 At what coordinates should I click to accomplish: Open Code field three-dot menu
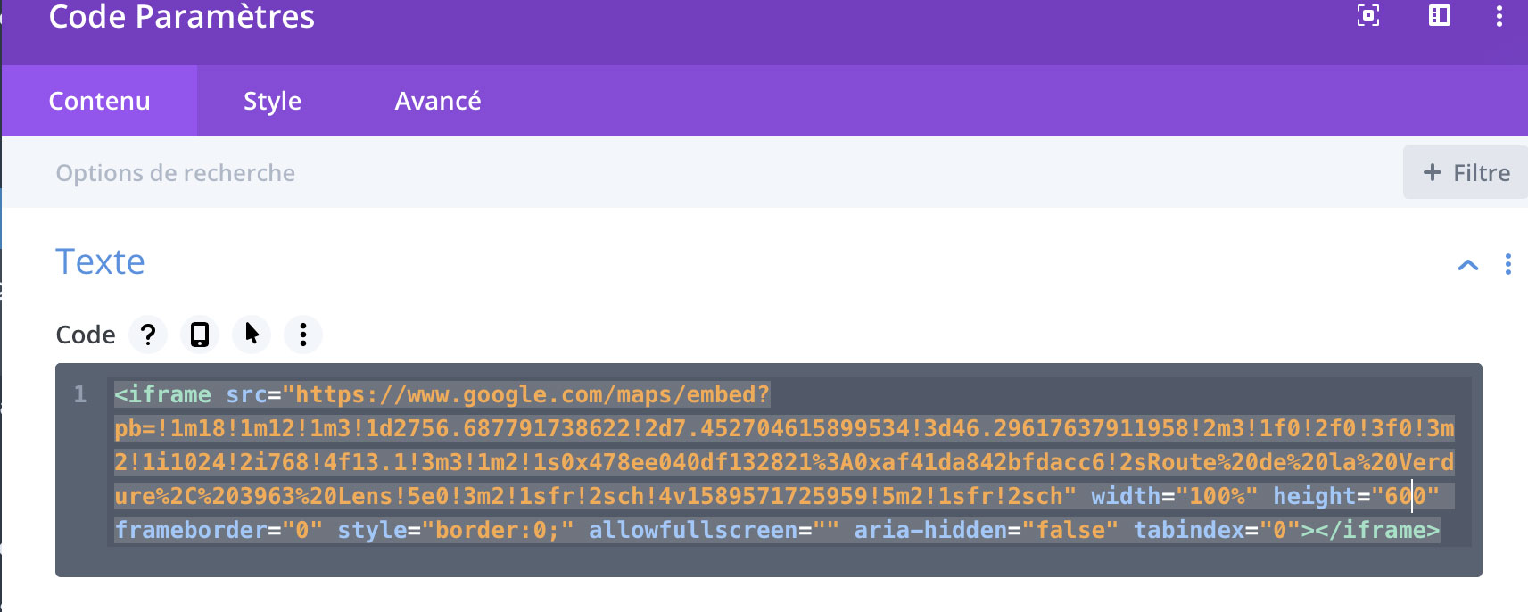(x=303, y=335)
